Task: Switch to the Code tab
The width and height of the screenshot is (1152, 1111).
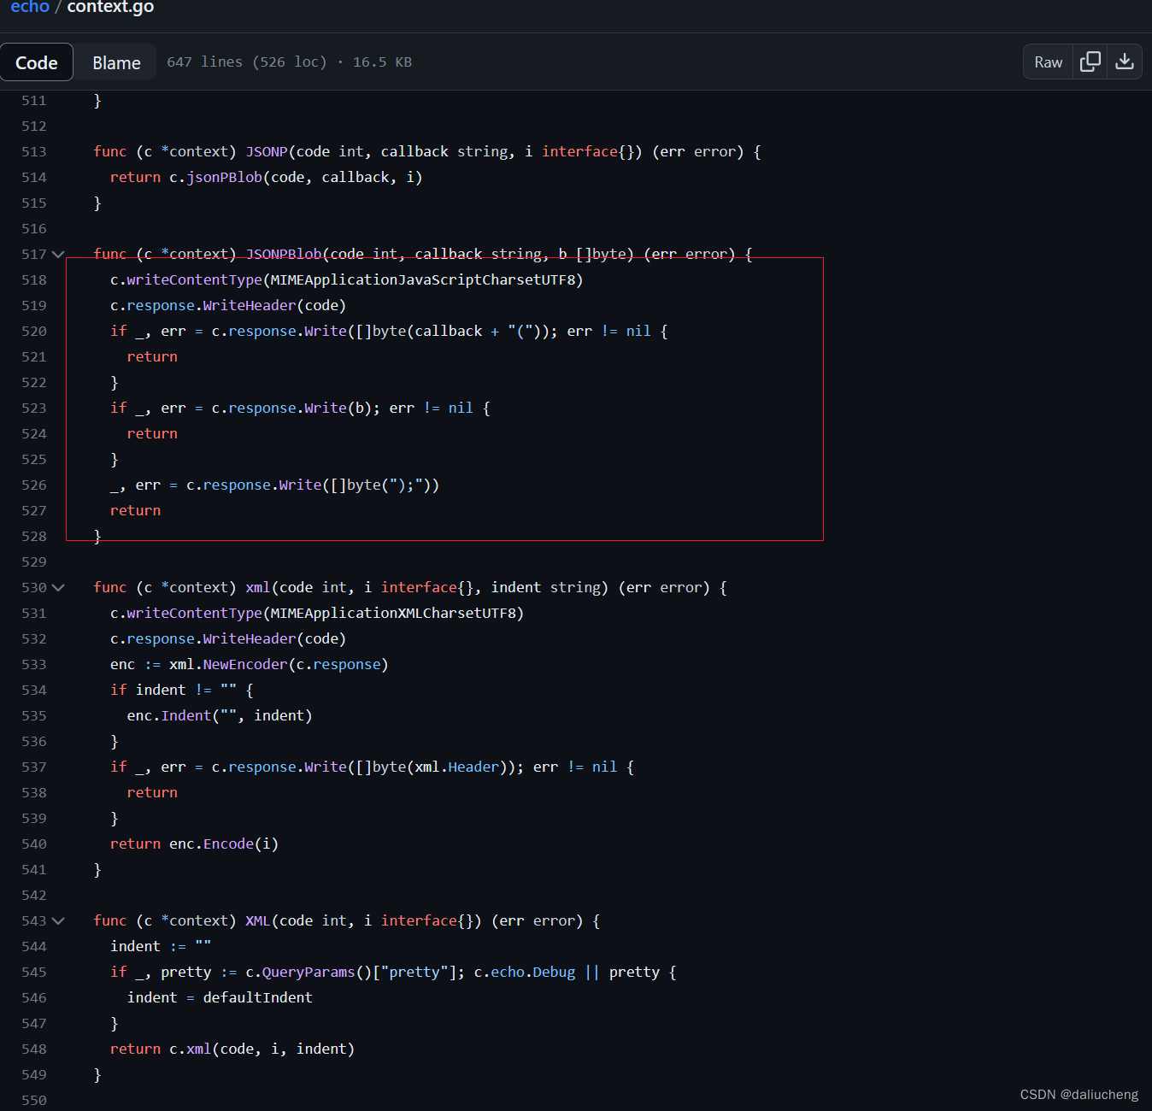Action: [x=37, y=62]
